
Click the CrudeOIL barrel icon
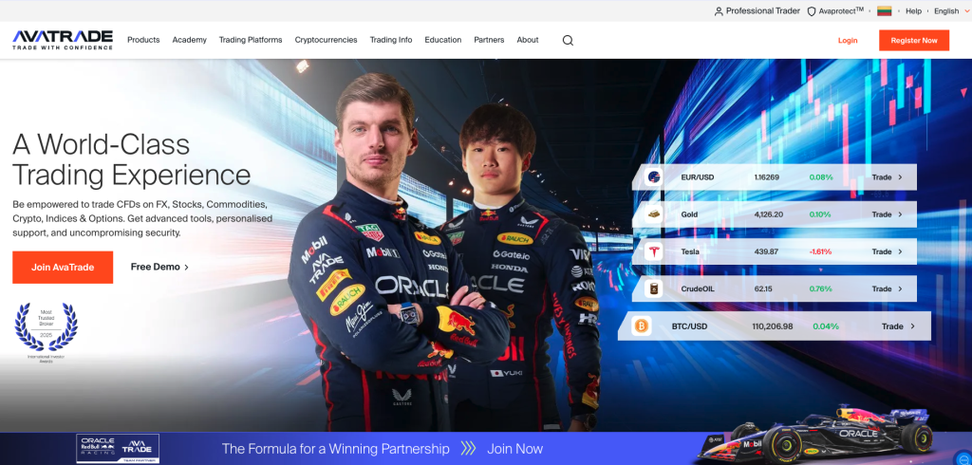[653, 288]
